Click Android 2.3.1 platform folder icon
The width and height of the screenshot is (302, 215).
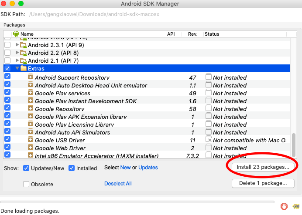click(x=23, y=45)
